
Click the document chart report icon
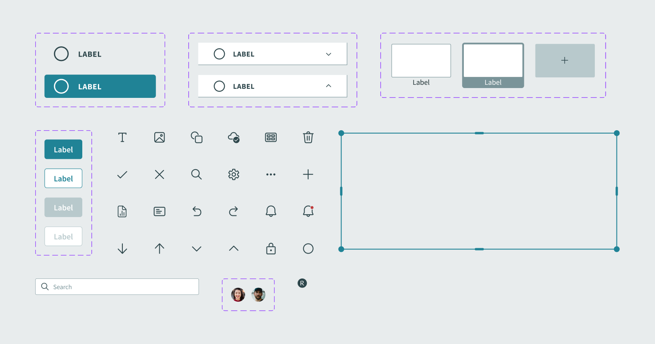[x=122, y=211]
